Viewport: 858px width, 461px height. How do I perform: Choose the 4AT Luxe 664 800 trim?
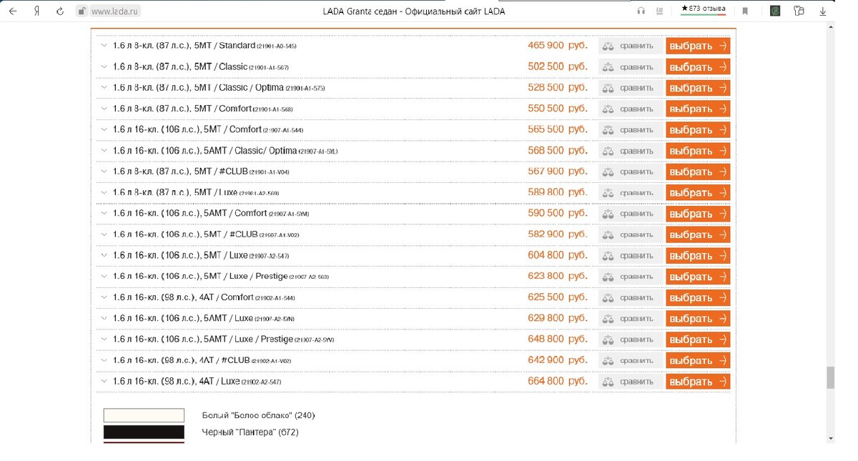tap(698, 382)
